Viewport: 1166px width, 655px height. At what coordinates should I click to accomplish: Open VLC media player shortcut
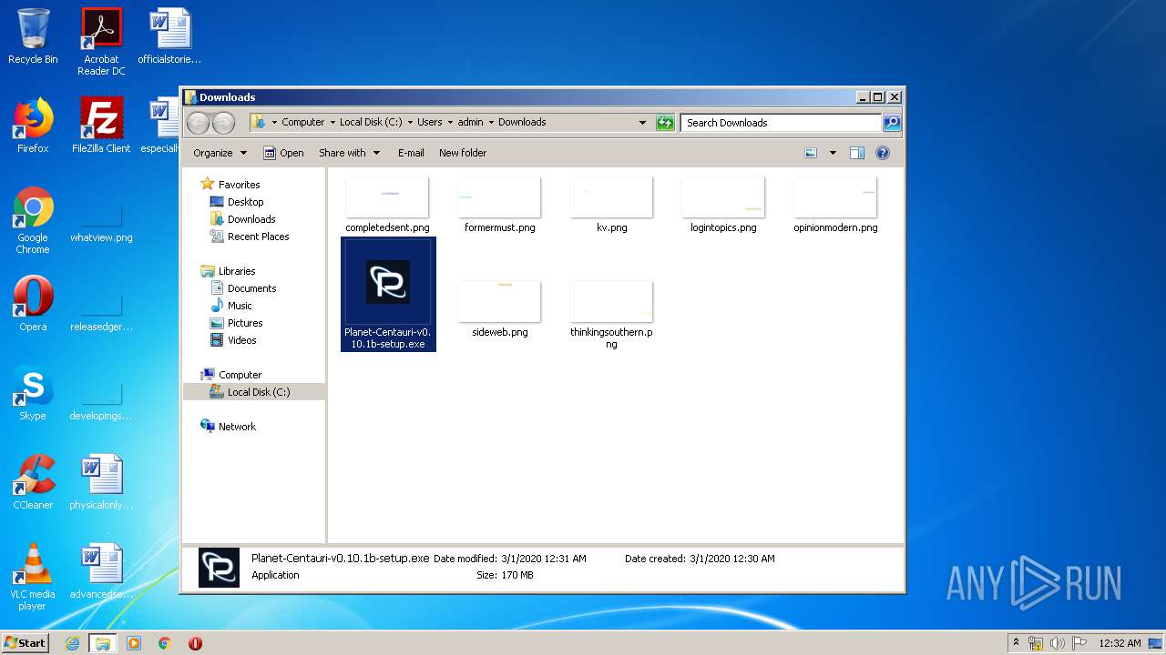(33, 577)
